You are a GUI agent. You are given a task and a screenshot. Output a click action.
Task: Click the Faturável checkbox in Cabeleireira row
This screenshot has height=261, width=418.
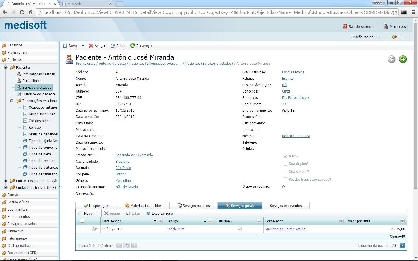coord(239,229)
